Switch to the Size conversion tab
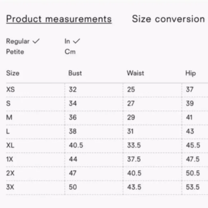This screenshot has height=208, width=208. pos(168,19)
